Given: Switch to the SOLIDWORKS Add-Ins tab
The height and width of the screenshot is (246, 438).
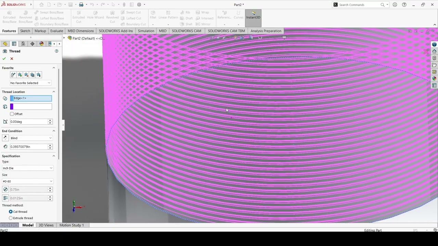Looking at the screenshot, I should tap(116, 31).
